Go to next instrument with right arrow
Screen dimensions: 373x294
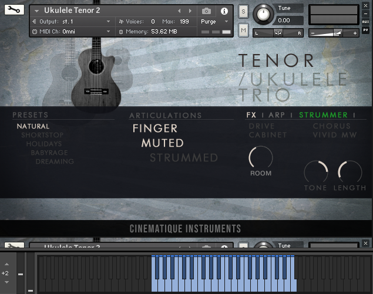(x=190, y=11)
